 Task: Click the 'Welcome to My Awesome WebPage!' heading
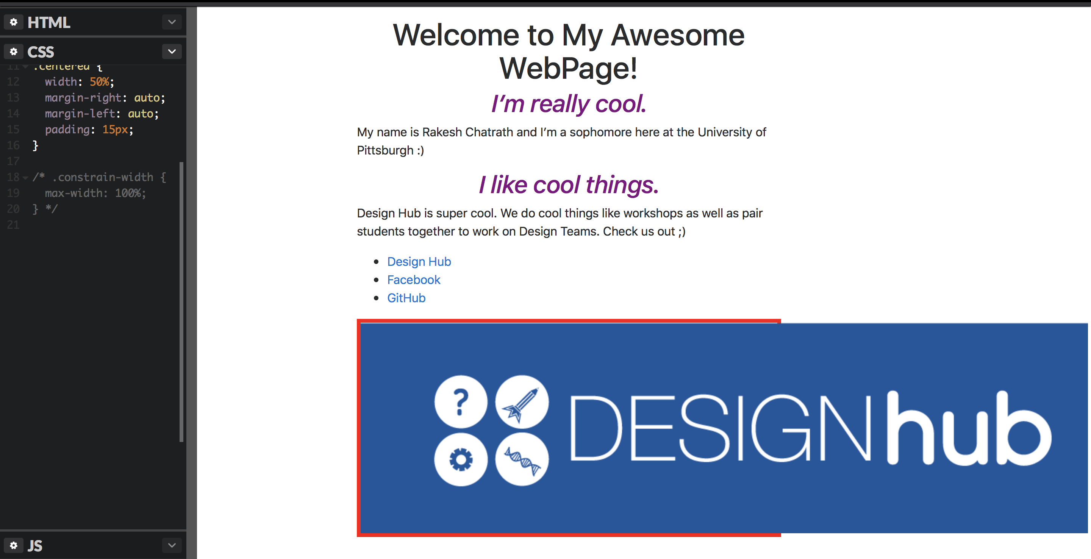coord(568,51)
